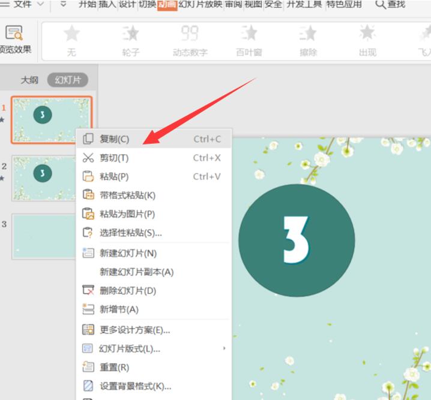This screenshot has height=400, width=431.
Task: Expand the 幻灯片版式(L) submenu arrow
Action: [x=225, y=348]
